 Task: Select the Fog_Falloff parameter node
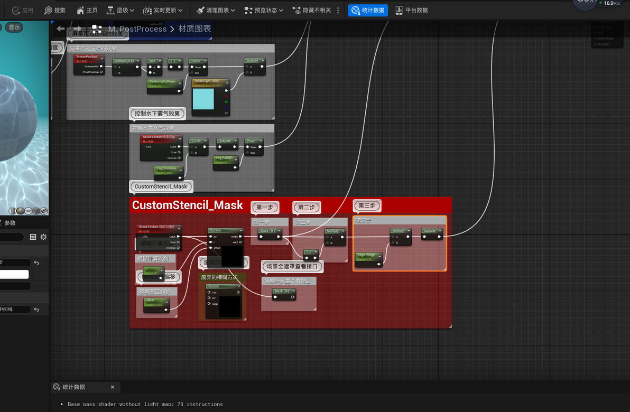pos(226,163)
